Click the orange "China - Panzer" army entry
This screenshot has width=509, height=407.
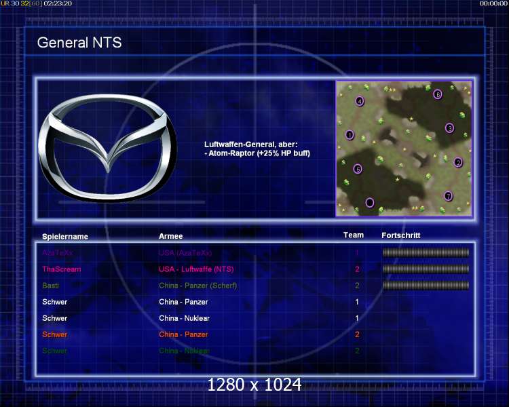[x=183, y=334]
